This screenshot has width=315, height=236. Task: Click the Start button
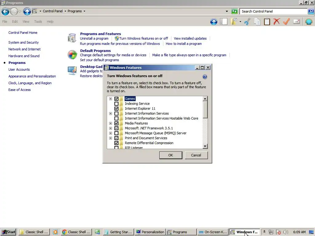(8, 232)
